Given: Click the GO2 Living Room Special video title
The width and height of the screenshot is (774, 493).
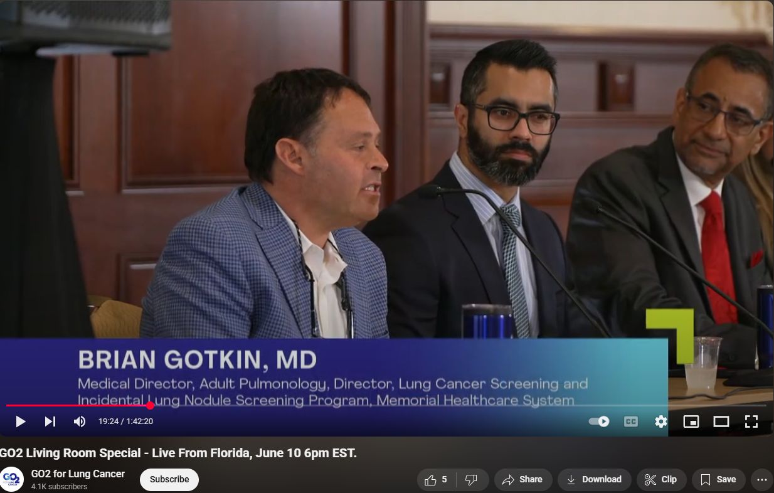Looking at the screenshot, I should [178, 453].
